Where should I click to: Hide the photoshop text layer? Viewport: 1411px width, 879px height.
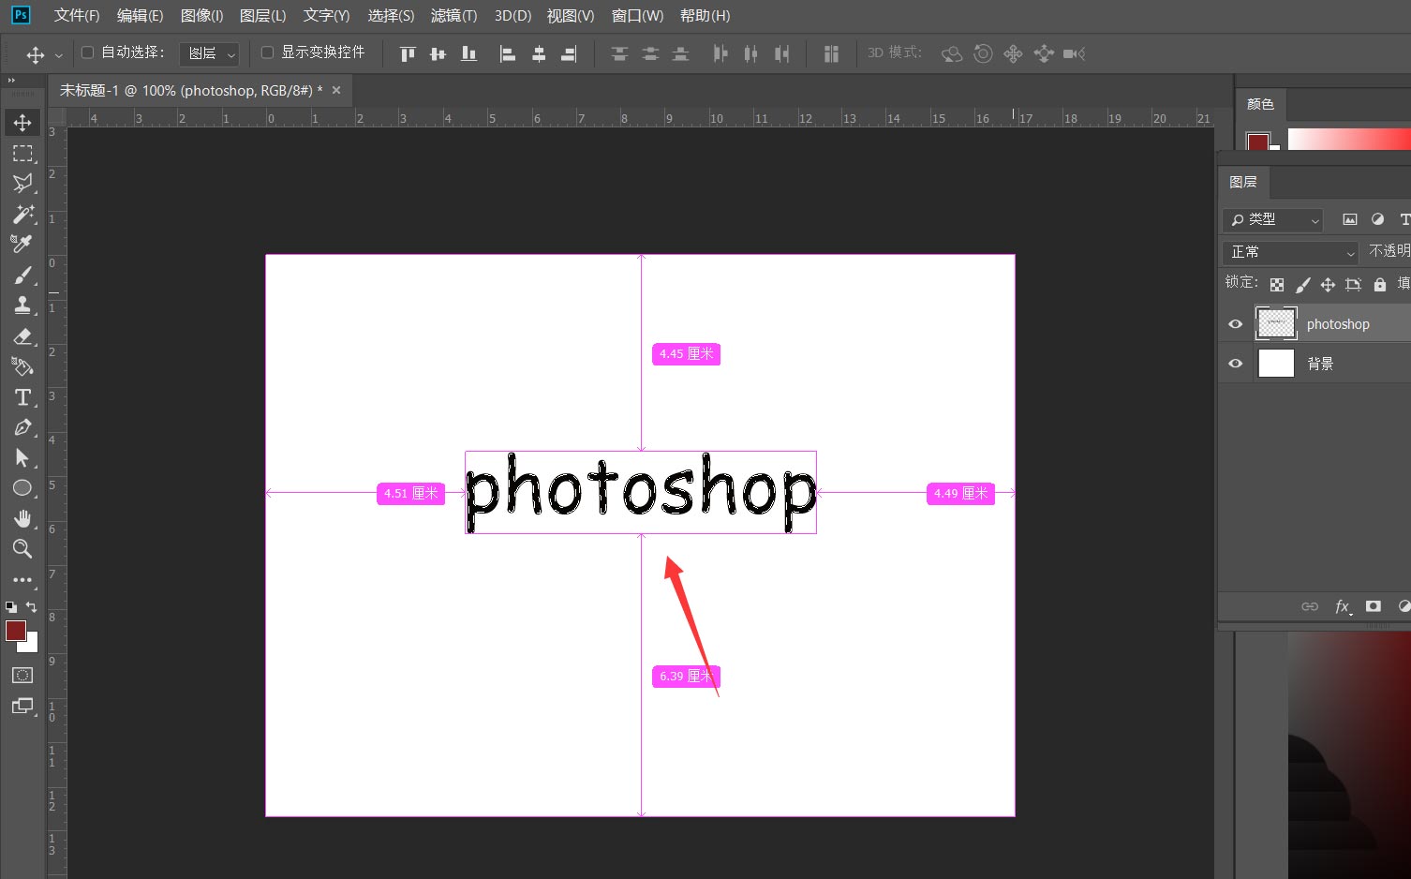[1236, 324]
